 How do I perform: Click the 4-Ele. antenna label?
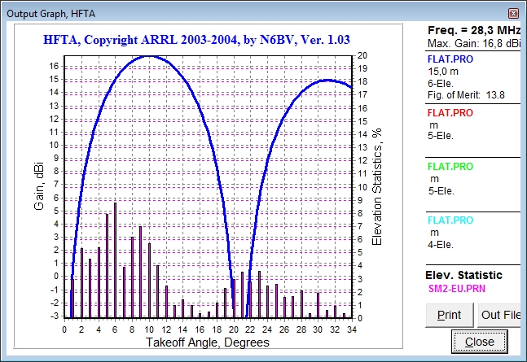441,245
